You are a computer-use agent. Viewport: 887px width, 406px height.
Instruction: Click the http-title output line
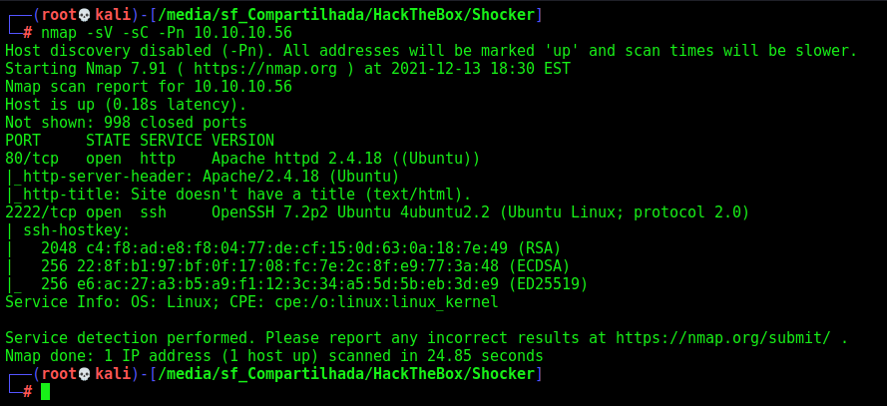(x=238, y=195)
